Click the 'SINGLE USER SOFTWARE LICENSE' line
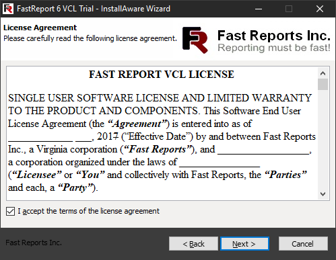This screenshot has height=260, width=336. click(x=160, y=98)
